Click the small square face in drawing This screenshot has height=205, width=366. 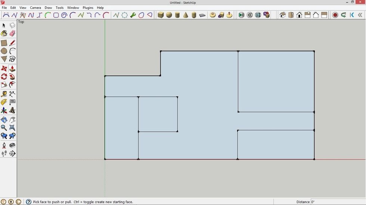pyautogui.click(x=158, y=114)
